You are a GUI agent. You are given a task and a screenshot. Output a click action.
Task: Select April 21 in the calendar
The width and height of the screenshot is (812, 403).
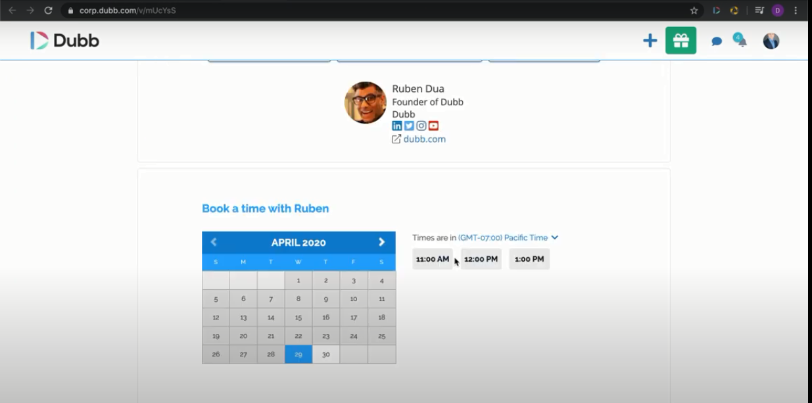271,336
